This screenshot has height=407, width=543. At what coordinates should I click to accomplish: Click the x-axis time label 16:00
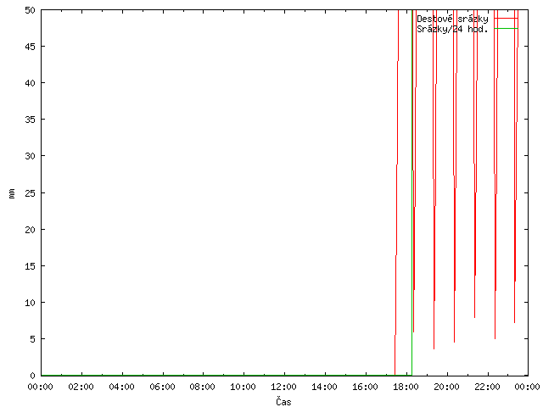[x=365, y=387]
